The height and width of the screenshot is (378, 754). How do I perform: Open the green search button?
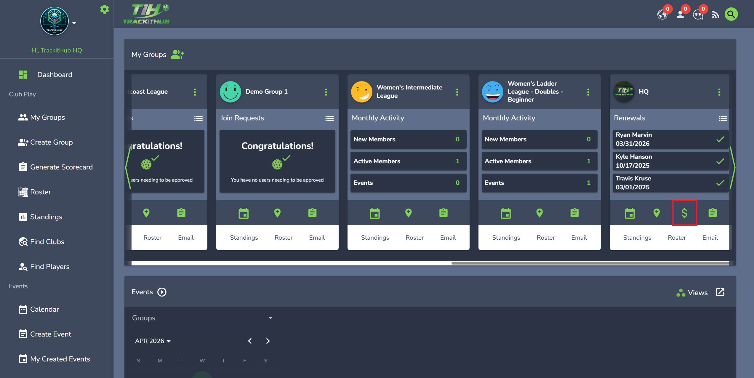[x=731, y=14]
